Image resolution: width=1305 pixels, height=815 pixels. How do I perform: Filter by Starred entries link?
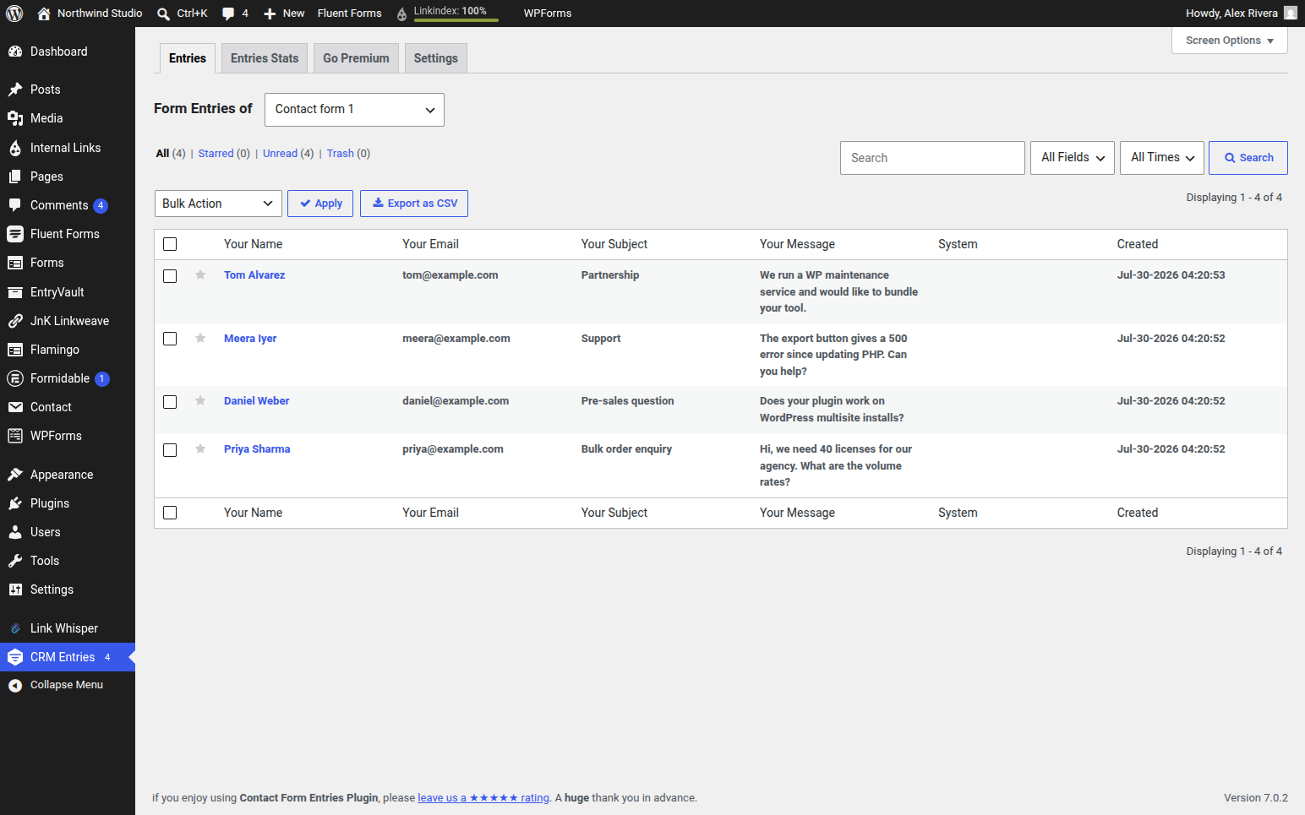point(216,154)
